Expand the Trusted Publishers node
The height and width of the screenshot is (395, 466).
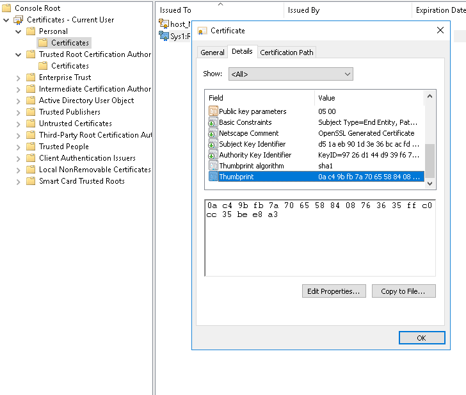[x=18, y=112]
